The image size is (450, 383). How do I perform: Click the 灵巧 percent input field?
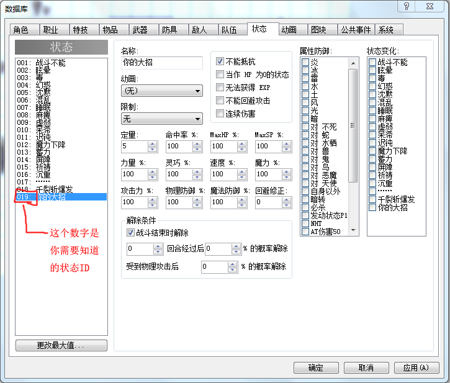179,174
